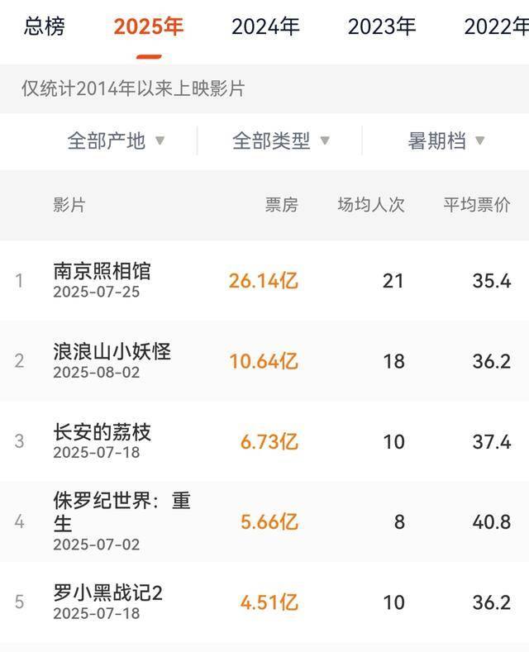This screenshot has height=652, width=529.
Task: Switch to the 总榜 tab
Action: (44, 26)
